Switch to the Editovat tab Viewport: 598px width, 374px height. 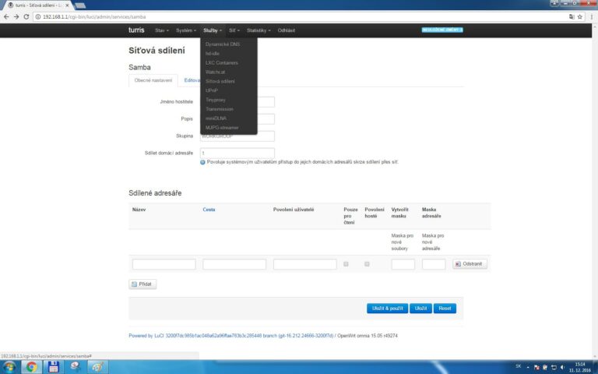(192, 80)
